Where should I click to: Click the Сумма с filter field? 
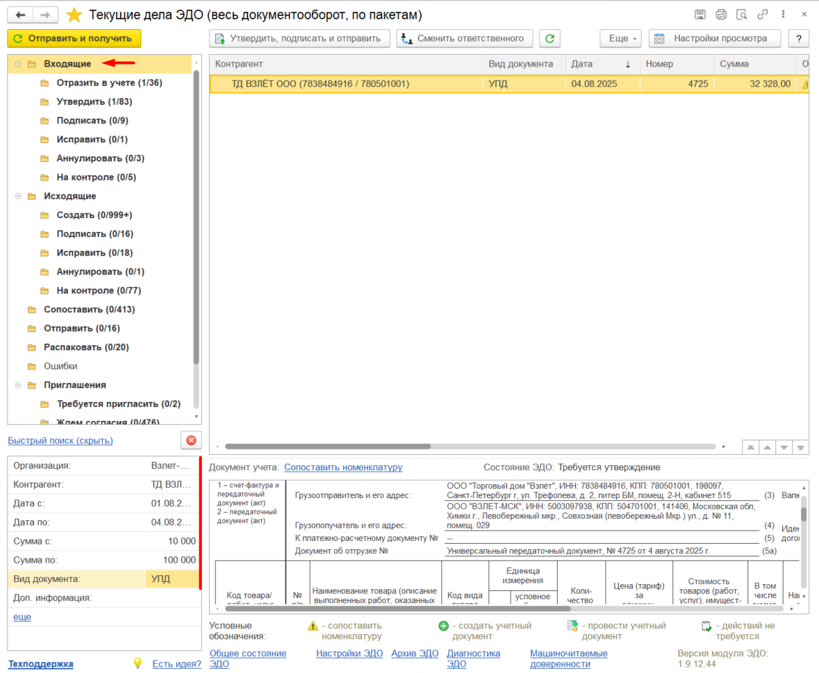(104, 542)
